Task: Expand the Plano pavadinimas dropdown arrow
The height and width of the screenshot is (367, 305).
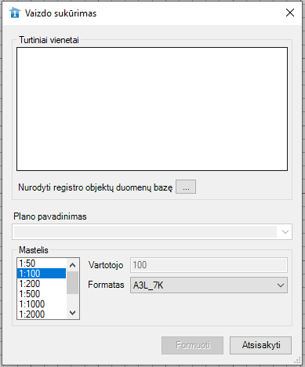Action: point(285,232)
